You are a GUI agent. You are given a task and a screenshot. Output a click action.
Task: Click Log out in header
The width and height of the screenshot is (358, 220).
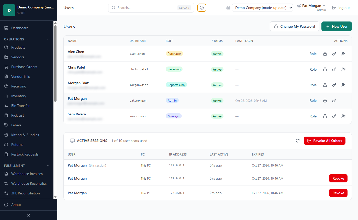pyautogui.click(x=341, y=8)
